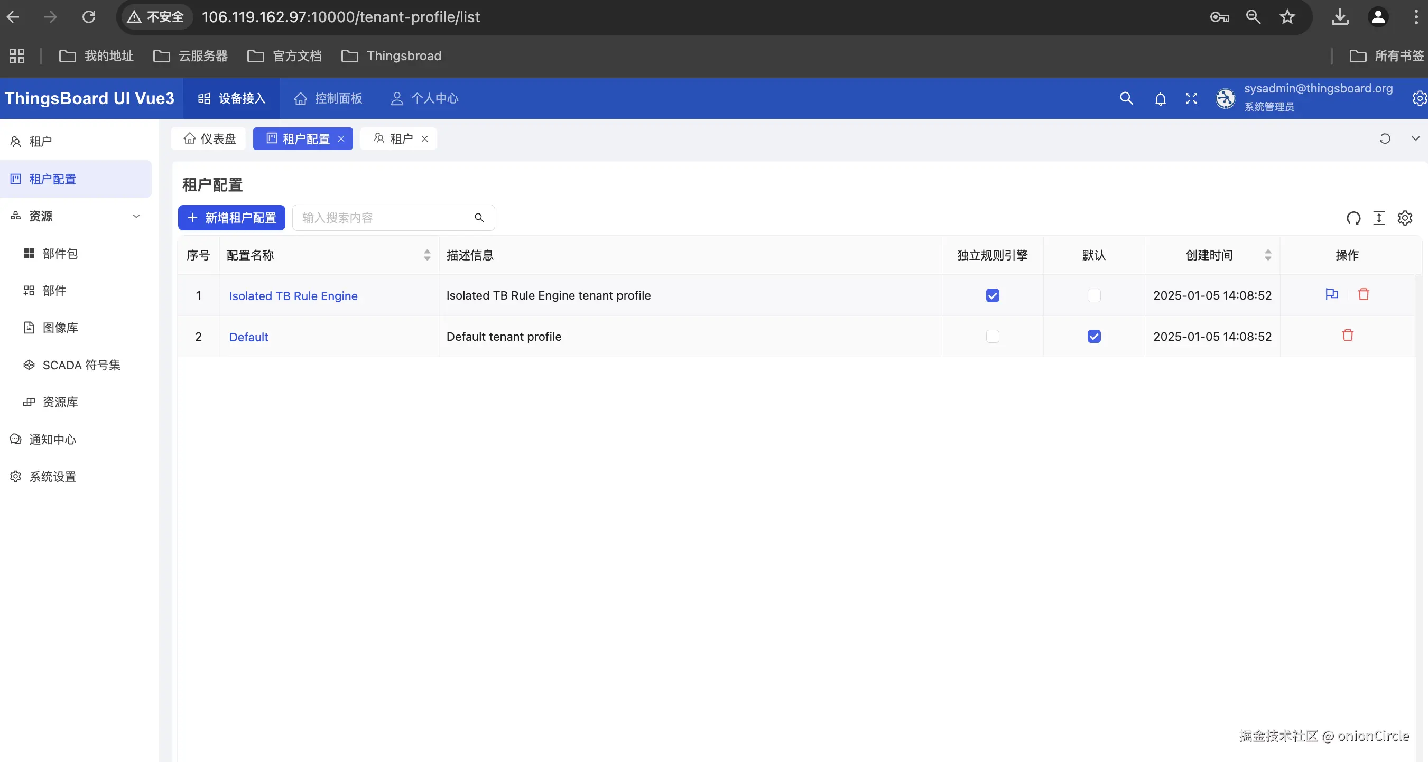1428x762 pixels.
Task: Delete the Default tenant profile row
Action: [x=1348, y=335]
